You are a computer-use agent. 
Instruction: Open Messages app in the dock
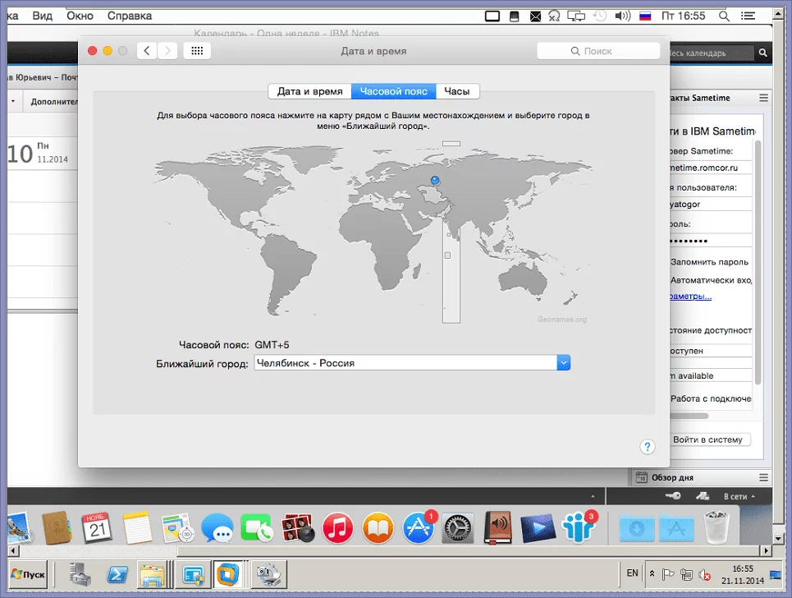pos(217,528)
